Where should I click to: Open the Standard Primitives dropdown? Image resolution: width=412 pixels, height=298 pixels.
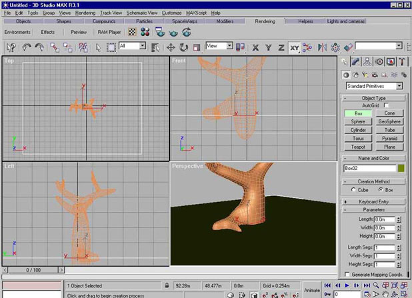tap(374, 86)
